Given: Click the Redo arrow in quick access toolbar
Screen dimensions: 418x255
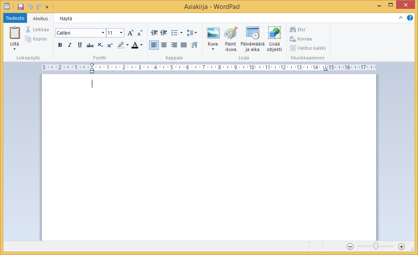Looking at the screenshot, I should click(x=39, y=7).
